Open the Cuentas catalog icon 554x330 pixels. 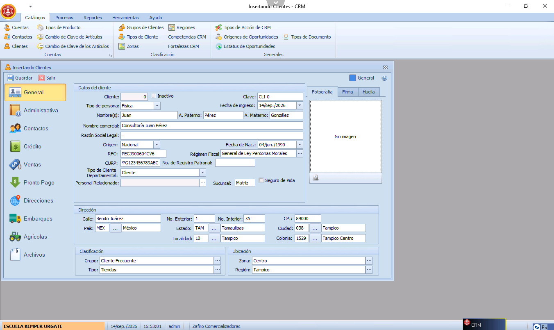tap(7, 27)
